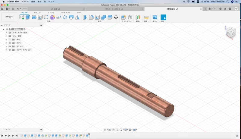Toggle visibility of スケッチ folder

pos(10,46)
